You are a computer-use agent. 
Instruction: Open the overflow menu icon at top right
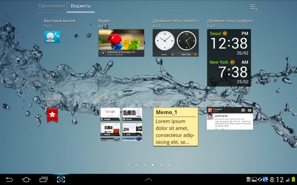tap(253, 6)
